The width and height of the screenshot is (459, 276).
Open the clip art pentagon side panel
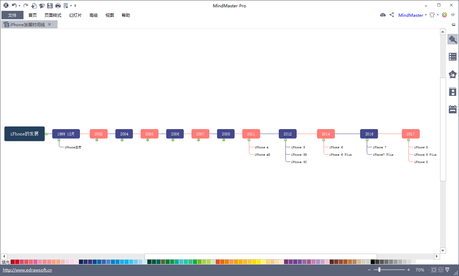pos(453,74)
